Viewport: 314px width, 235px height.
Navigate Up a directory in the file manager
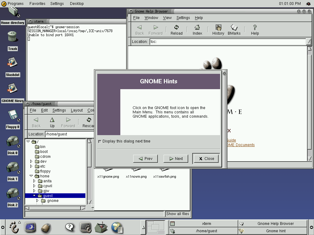(52, 122)
